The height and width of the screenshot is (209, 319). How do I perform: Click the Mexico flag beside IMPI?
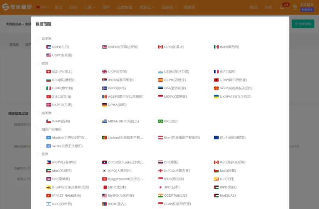click(216, 47)
